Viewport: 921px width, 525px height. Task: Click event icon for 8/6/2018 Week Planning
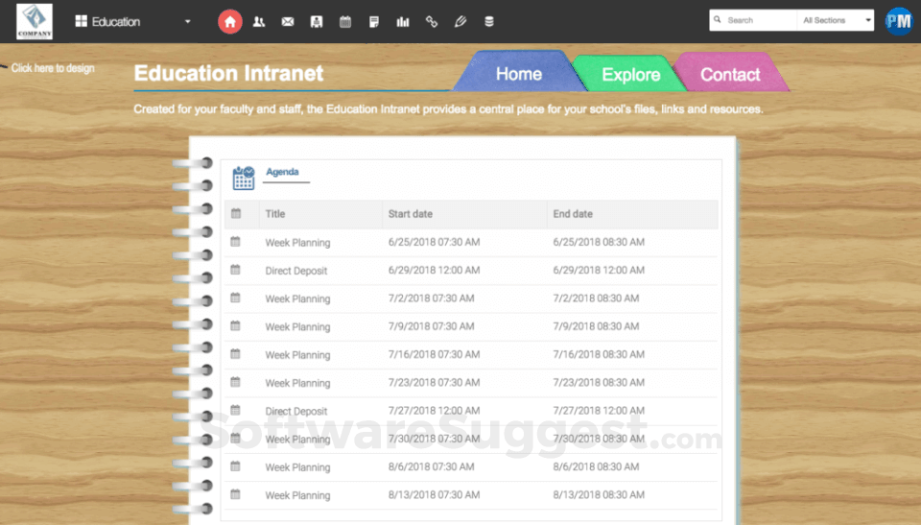(236, 466)
